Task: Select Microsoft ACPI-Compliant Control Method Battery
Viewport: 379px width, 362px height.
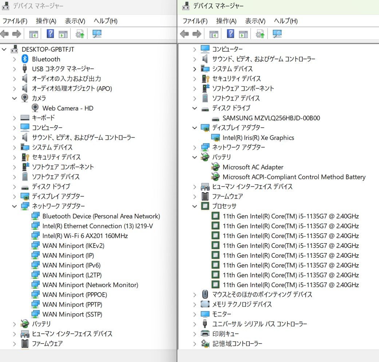Action: click(294, 177)
